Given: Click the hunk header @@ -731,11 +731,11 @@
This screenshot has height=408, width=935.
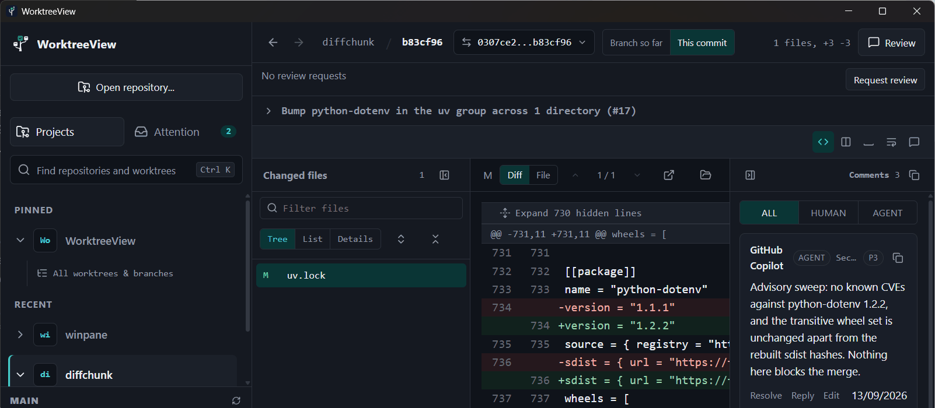Looking at the screenshot, I should 606,234.
